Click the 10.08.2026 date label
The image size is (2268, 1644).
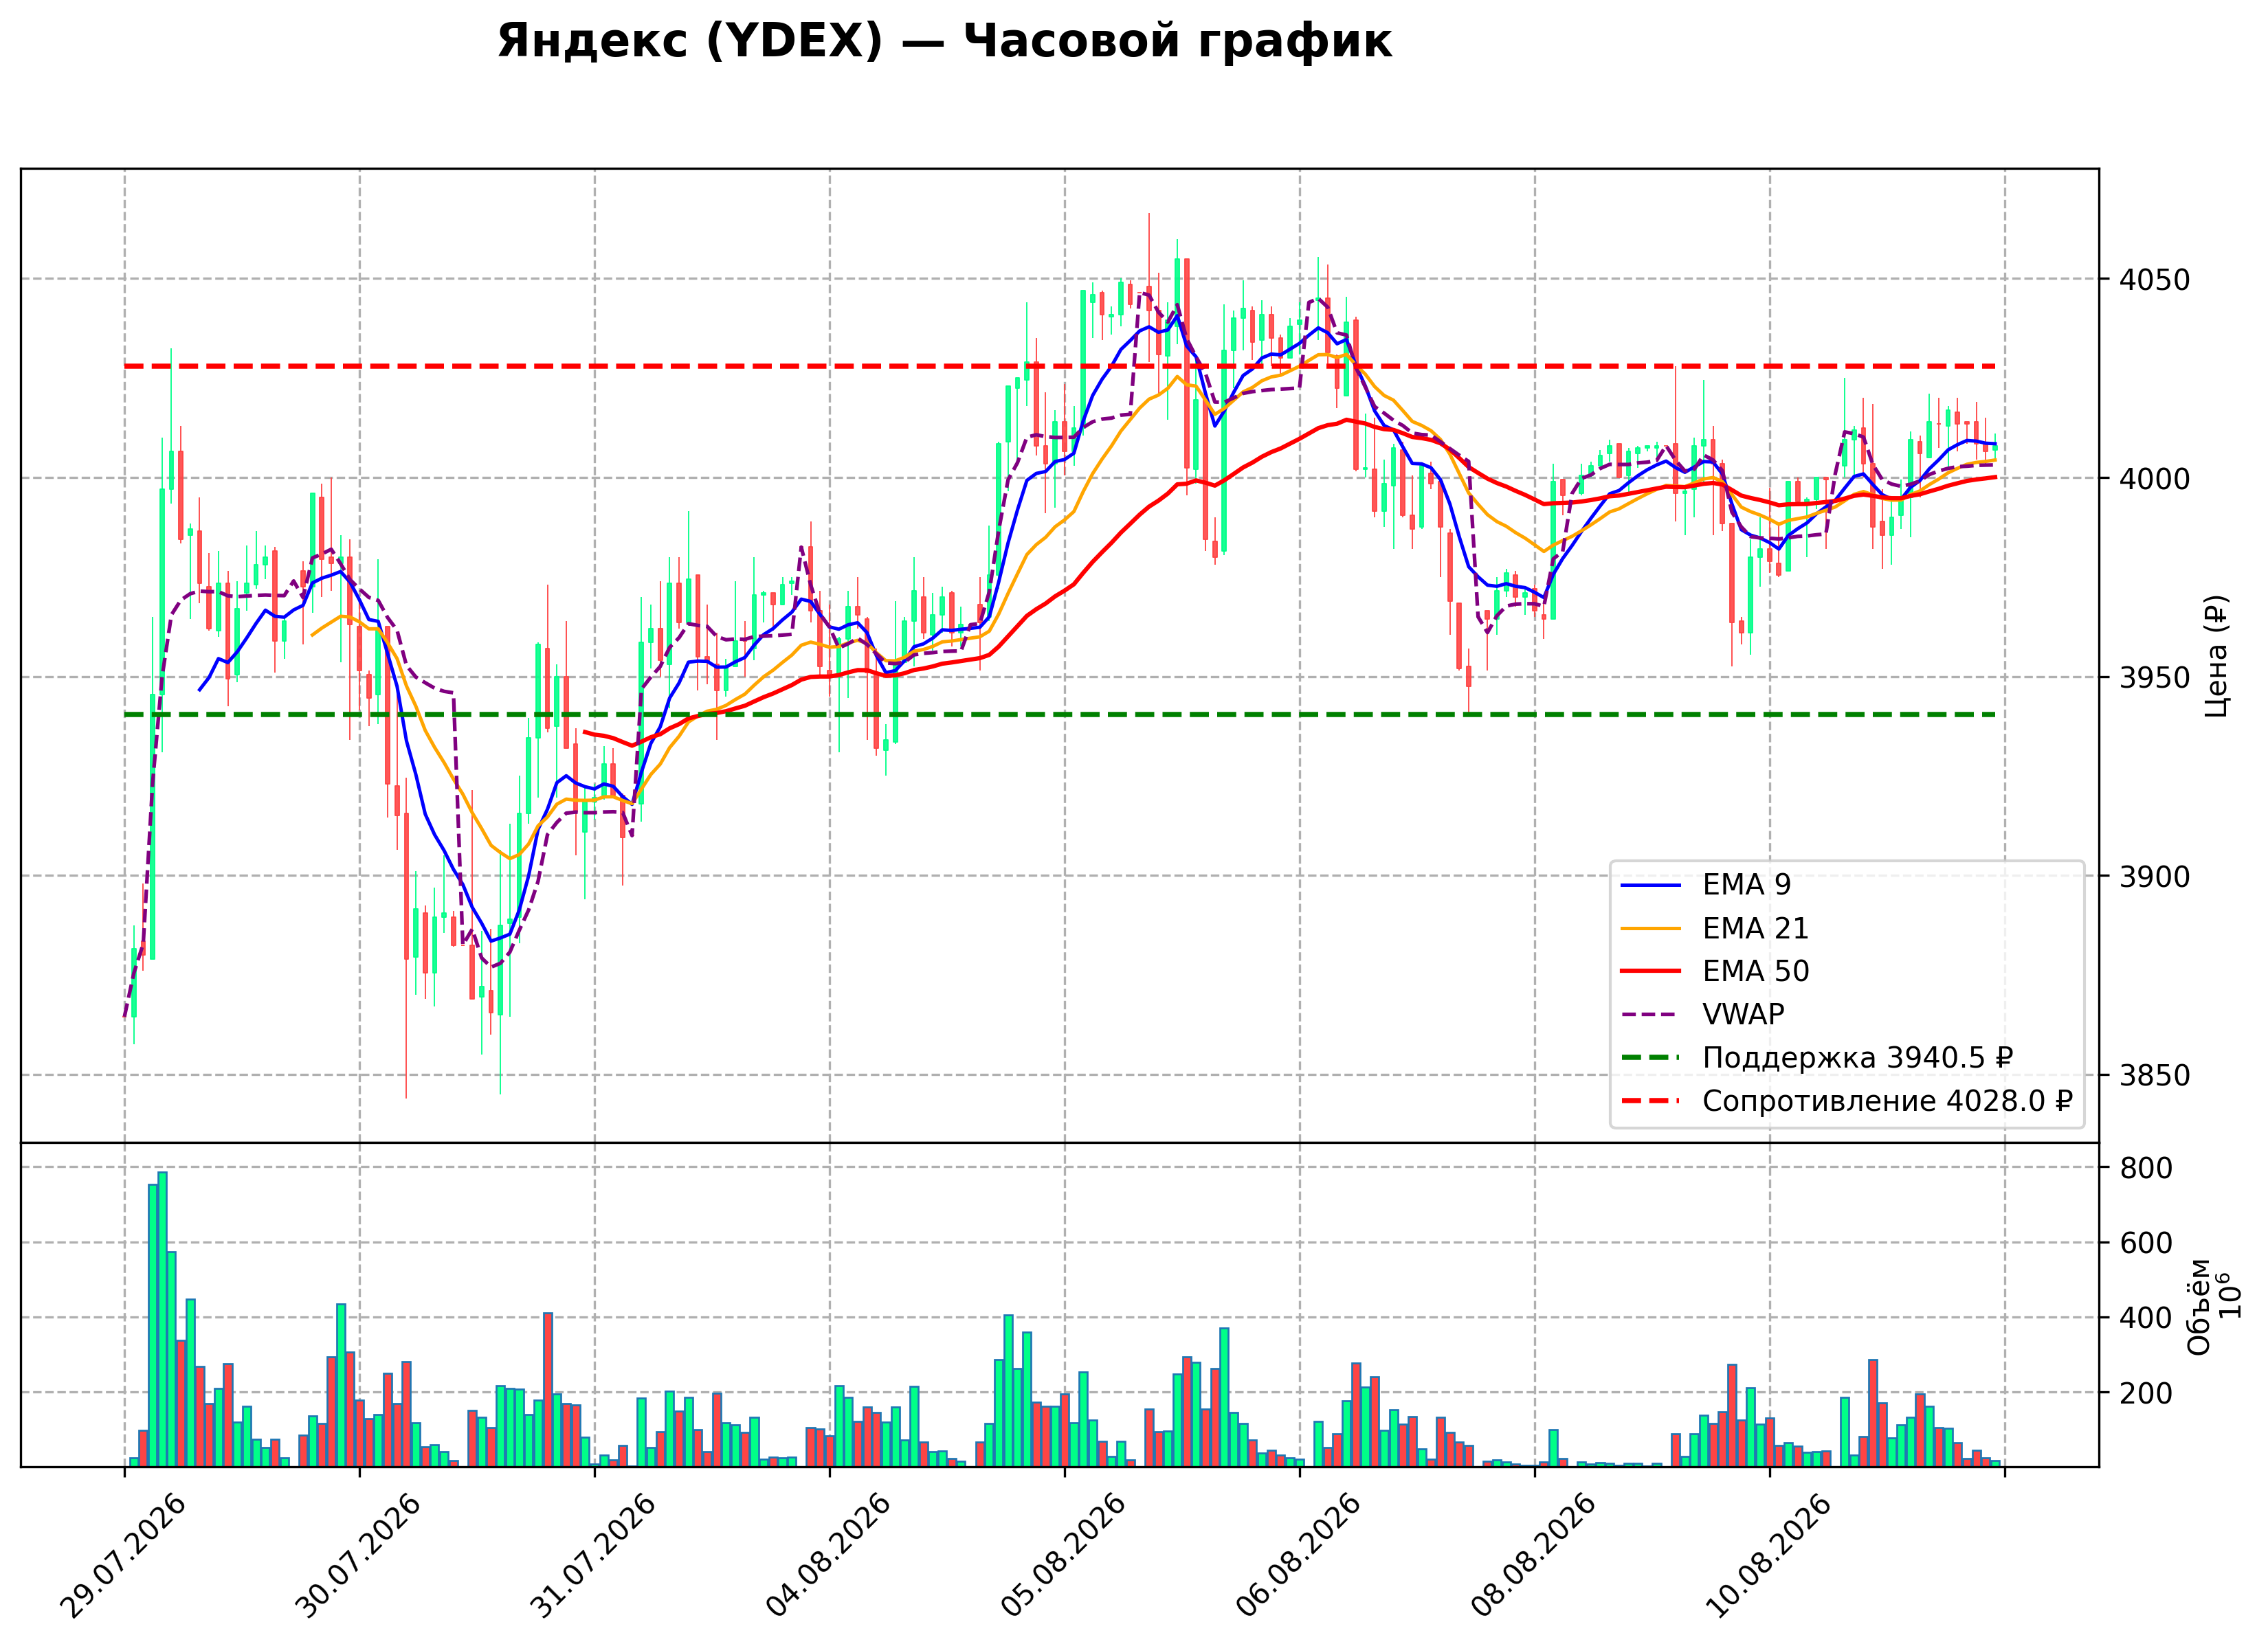[1767, 1556]
